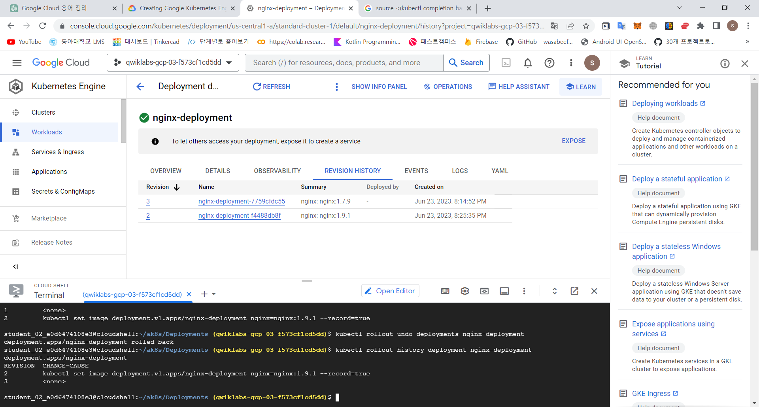Open the deployment more actions menu
759x407 pixels.
pos(337,87)
